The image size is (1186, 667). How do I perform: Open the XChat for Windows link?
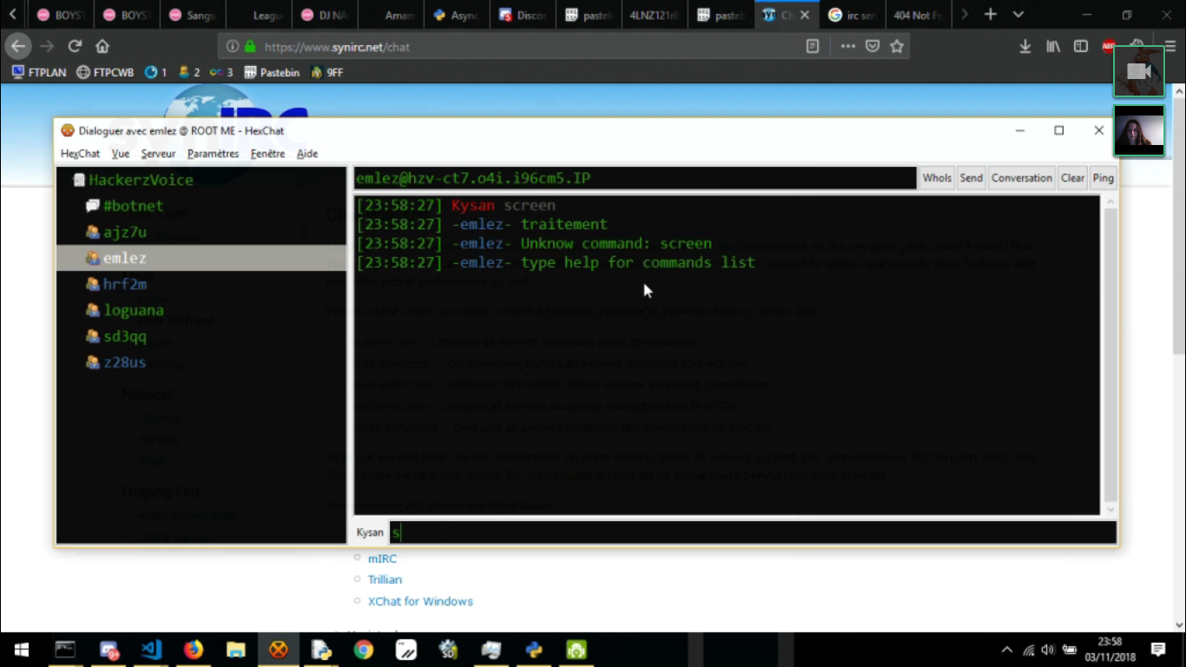tap(420, 601)
